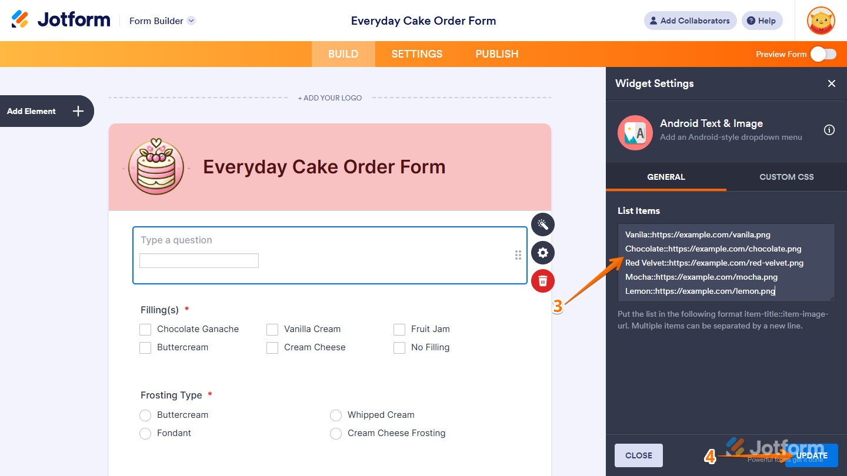Open Add Element with the plus icon
This screenshot has width=847, height=476.
[77, 111]
